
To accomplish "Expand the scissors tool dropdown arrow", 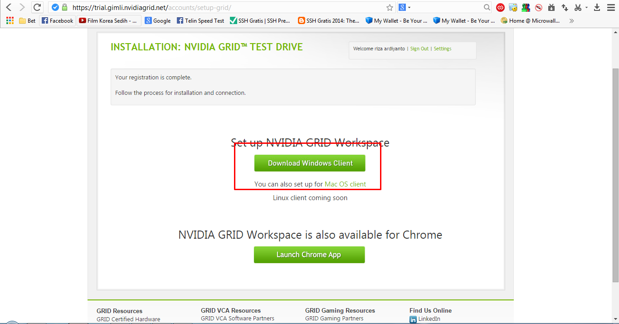I will [586, 7].
